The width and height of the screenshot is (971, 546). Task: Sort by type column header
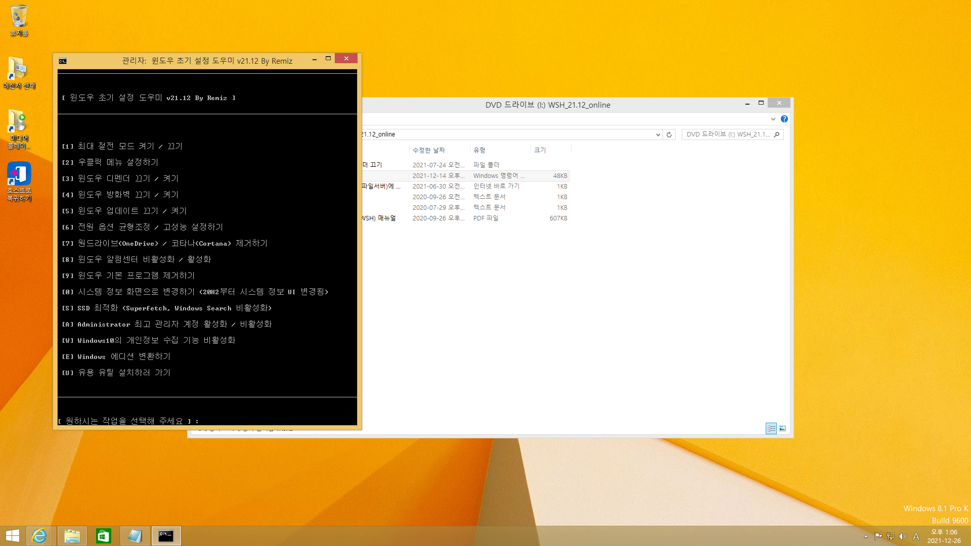(x=500, y=150)
